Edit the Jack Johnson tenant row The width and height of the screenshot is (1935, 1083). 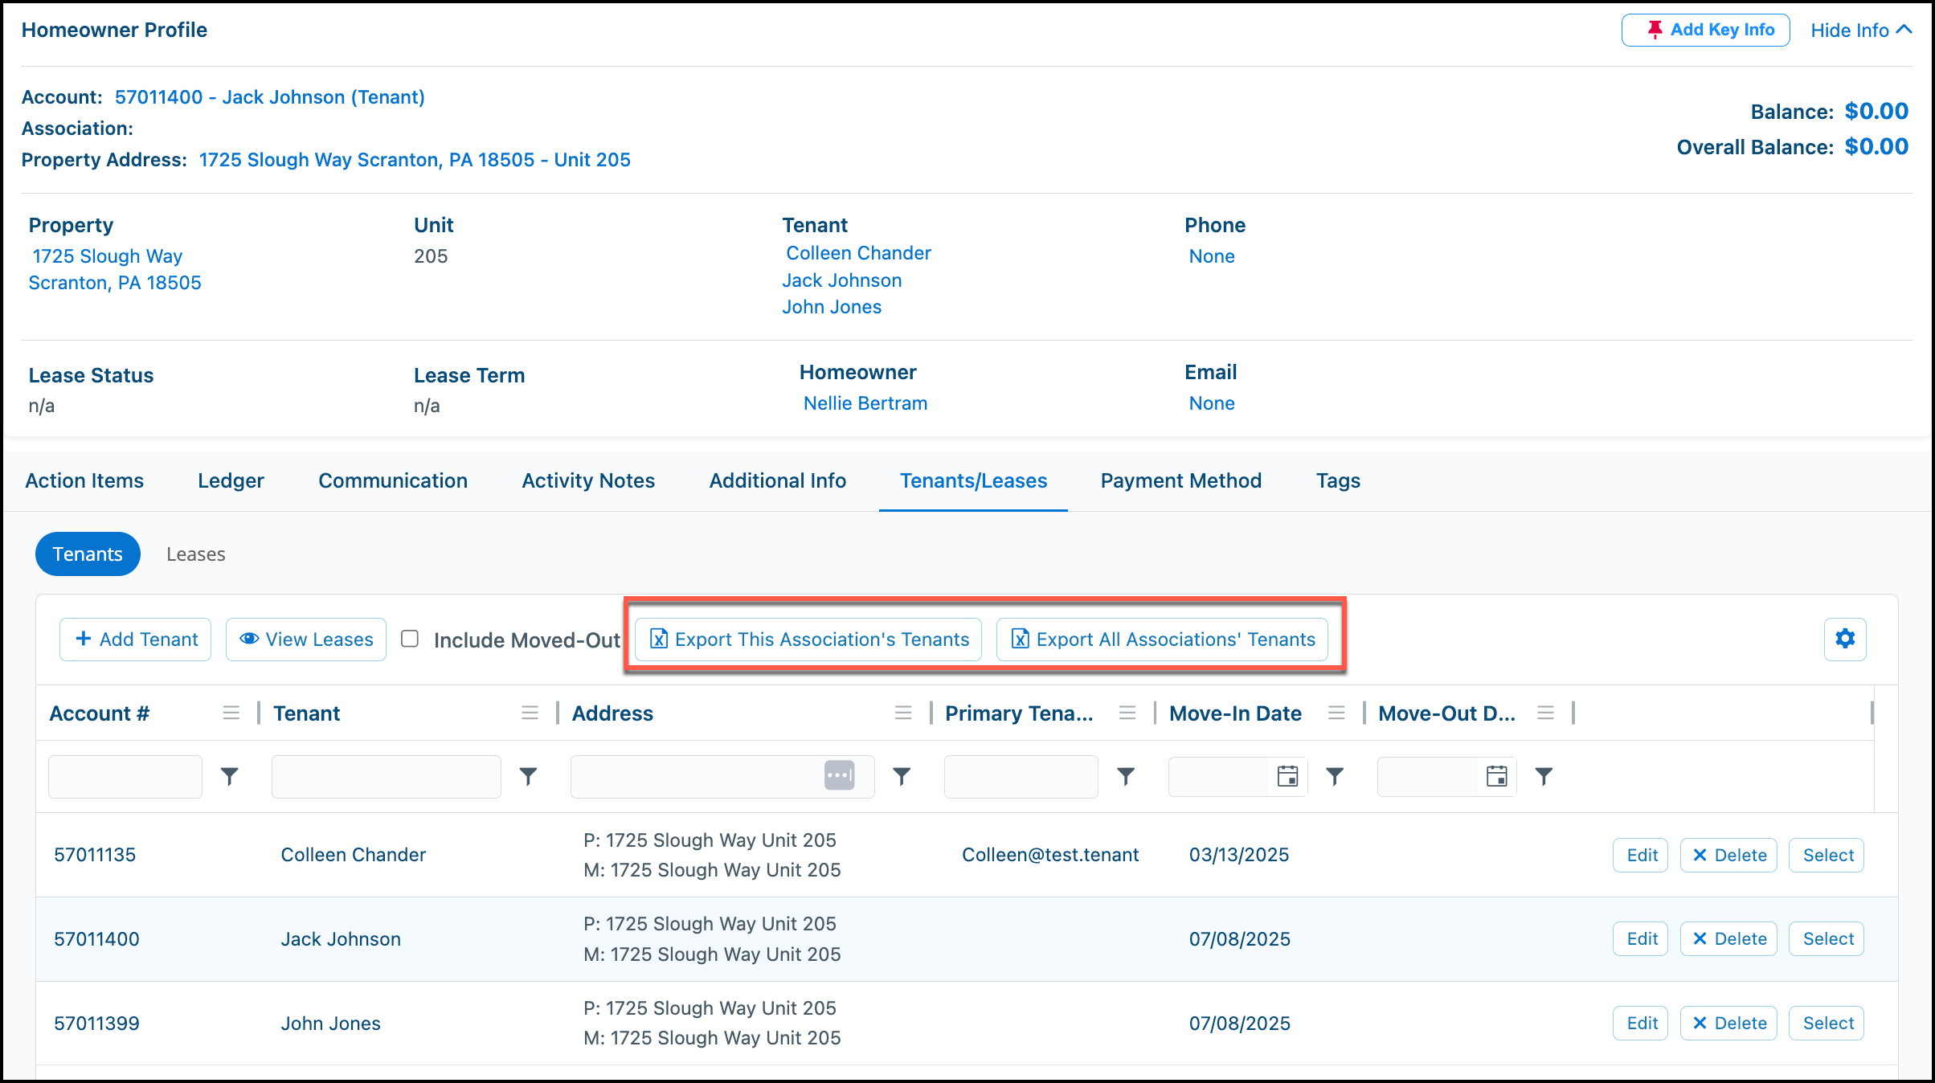click(x=1641, y=938)
